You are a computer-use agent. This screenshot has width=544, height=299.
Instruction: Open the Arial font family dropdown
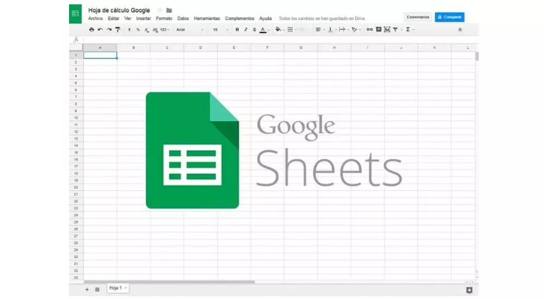tap(190, 29)
